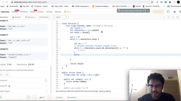Open the notifications bell
This screenshot has width=181, height=101.
click(x=174, y=12)
